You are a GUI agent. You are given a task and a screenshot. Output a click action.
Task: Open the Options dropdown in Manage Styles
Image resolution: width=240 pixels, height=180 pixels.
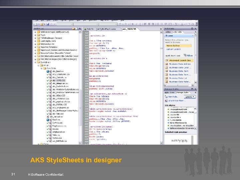190,97
